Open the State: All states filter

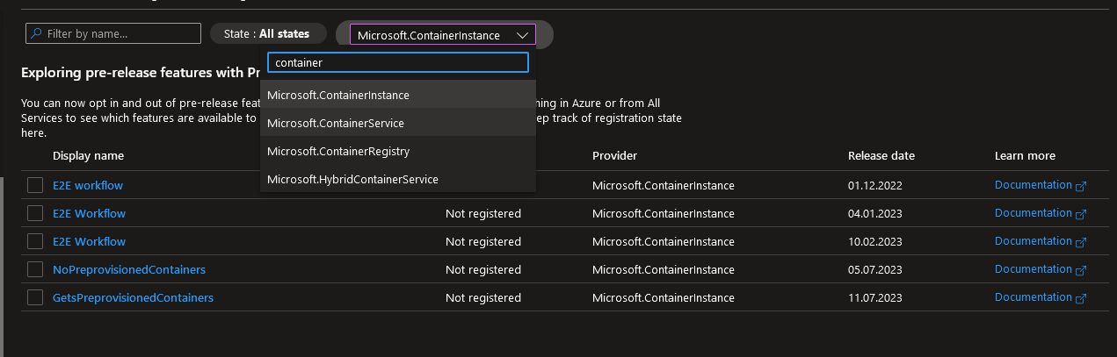(x=268, y=33)
